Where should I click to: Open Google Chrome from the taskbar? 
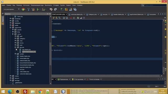click(40, 92)
